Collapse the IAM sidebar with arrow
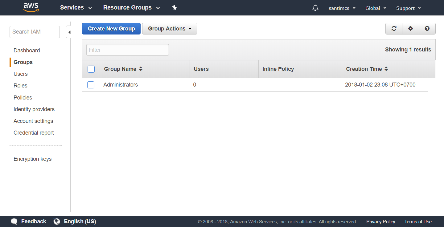The image size is (444, 227). (x=69, y=32)
